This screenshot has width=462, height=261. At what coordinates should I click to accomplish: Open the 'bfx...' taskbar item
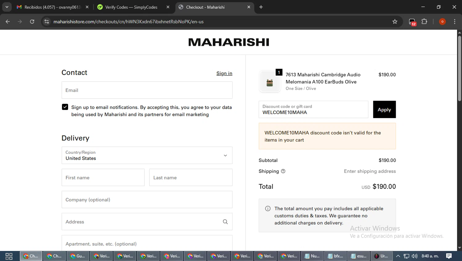pos(335,256)
